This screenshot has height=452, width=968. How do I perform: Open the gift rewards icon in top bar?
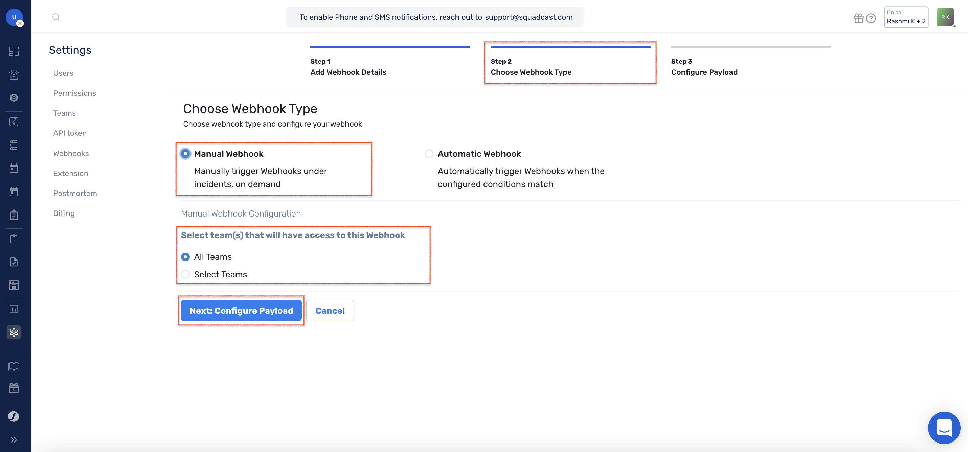tap(859, 18)
